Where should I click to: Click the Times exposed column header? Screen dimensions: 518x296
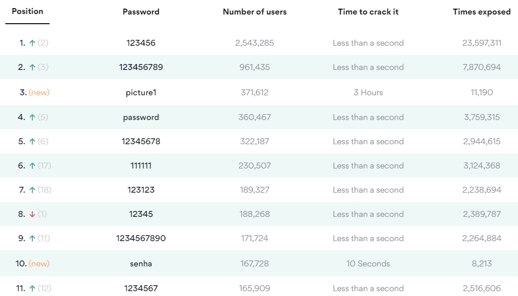(x=482, y=12)
